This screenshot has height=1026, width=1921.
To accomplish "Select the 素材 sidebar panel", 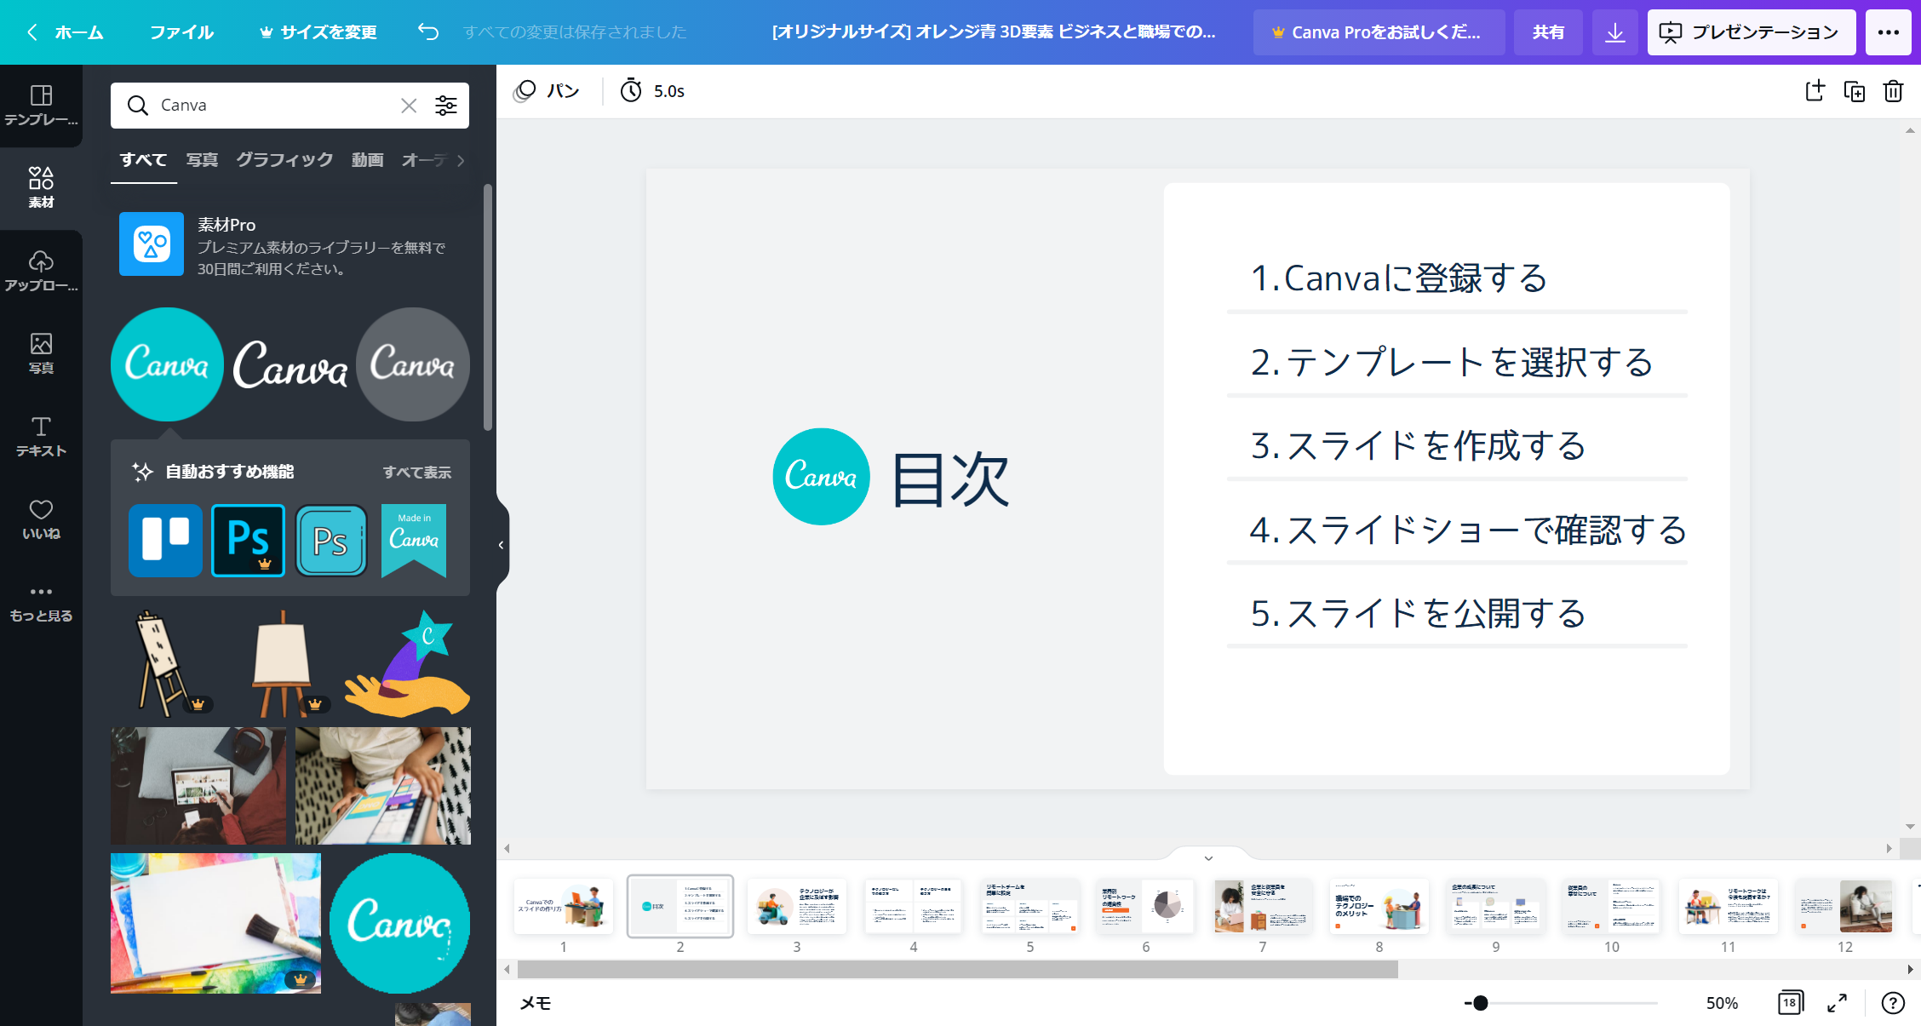I will pyautogui.click(x=41, y=188).
